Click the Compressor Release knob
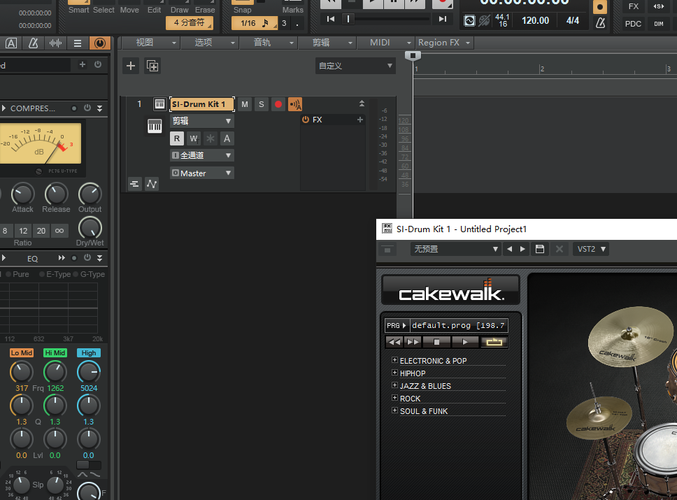677x500 pixels. pos(56,194)
